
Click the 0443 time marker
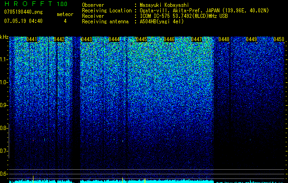tap(87, 39)
